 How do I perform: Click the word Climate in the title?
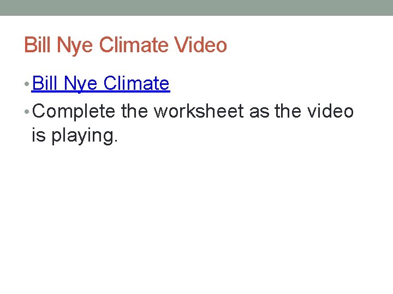135,45
